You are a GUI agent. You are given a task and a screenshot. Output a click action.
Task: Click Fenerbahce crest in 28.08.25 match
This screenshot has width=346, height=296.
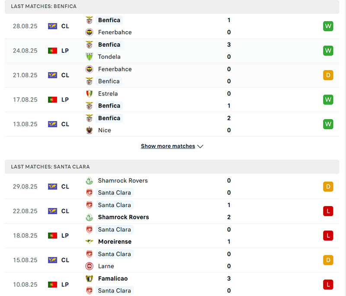pyautogui.click(x=90, y=32)
